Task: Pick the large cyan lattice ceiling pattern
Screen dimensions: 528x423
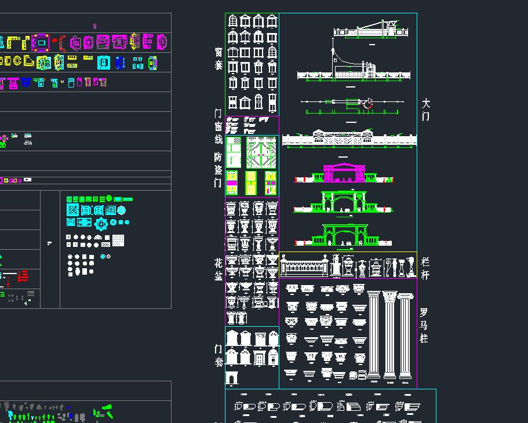Action: pos(72,210)
